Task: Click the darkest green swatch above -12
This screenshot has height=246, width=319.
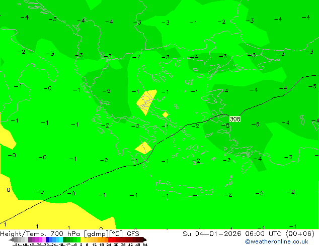Action: [65, 239]
